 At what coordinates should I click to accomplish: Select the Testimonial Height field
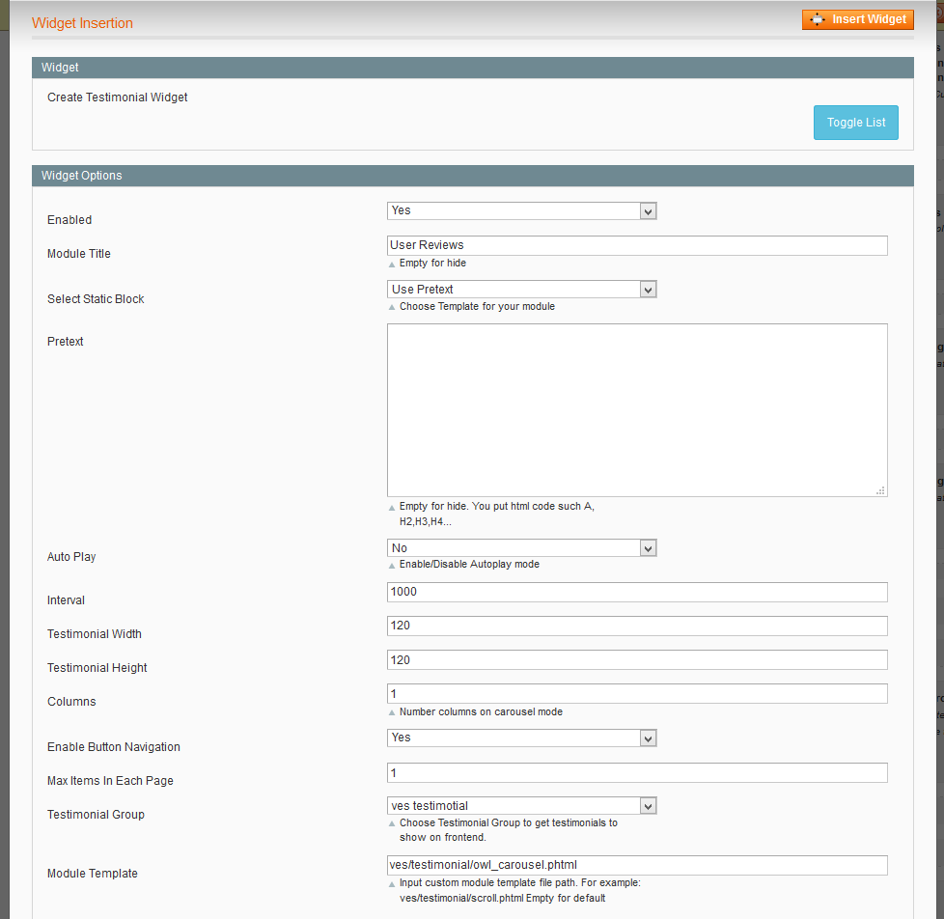coord(637,660)
